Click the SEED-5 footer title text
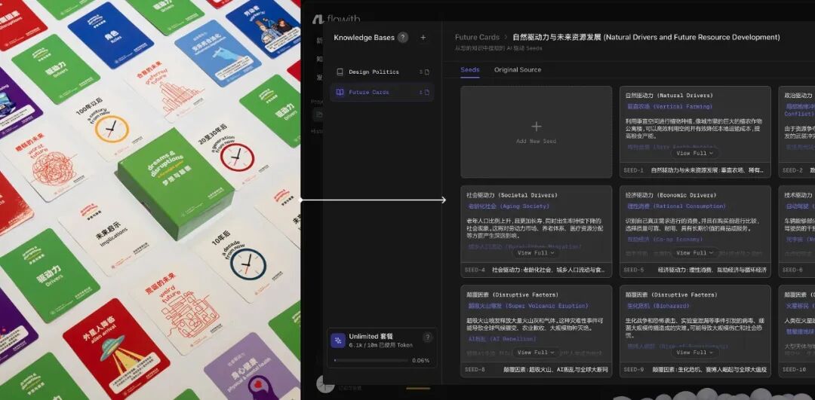This screenshot has width=815, height=400. [712, 270]
